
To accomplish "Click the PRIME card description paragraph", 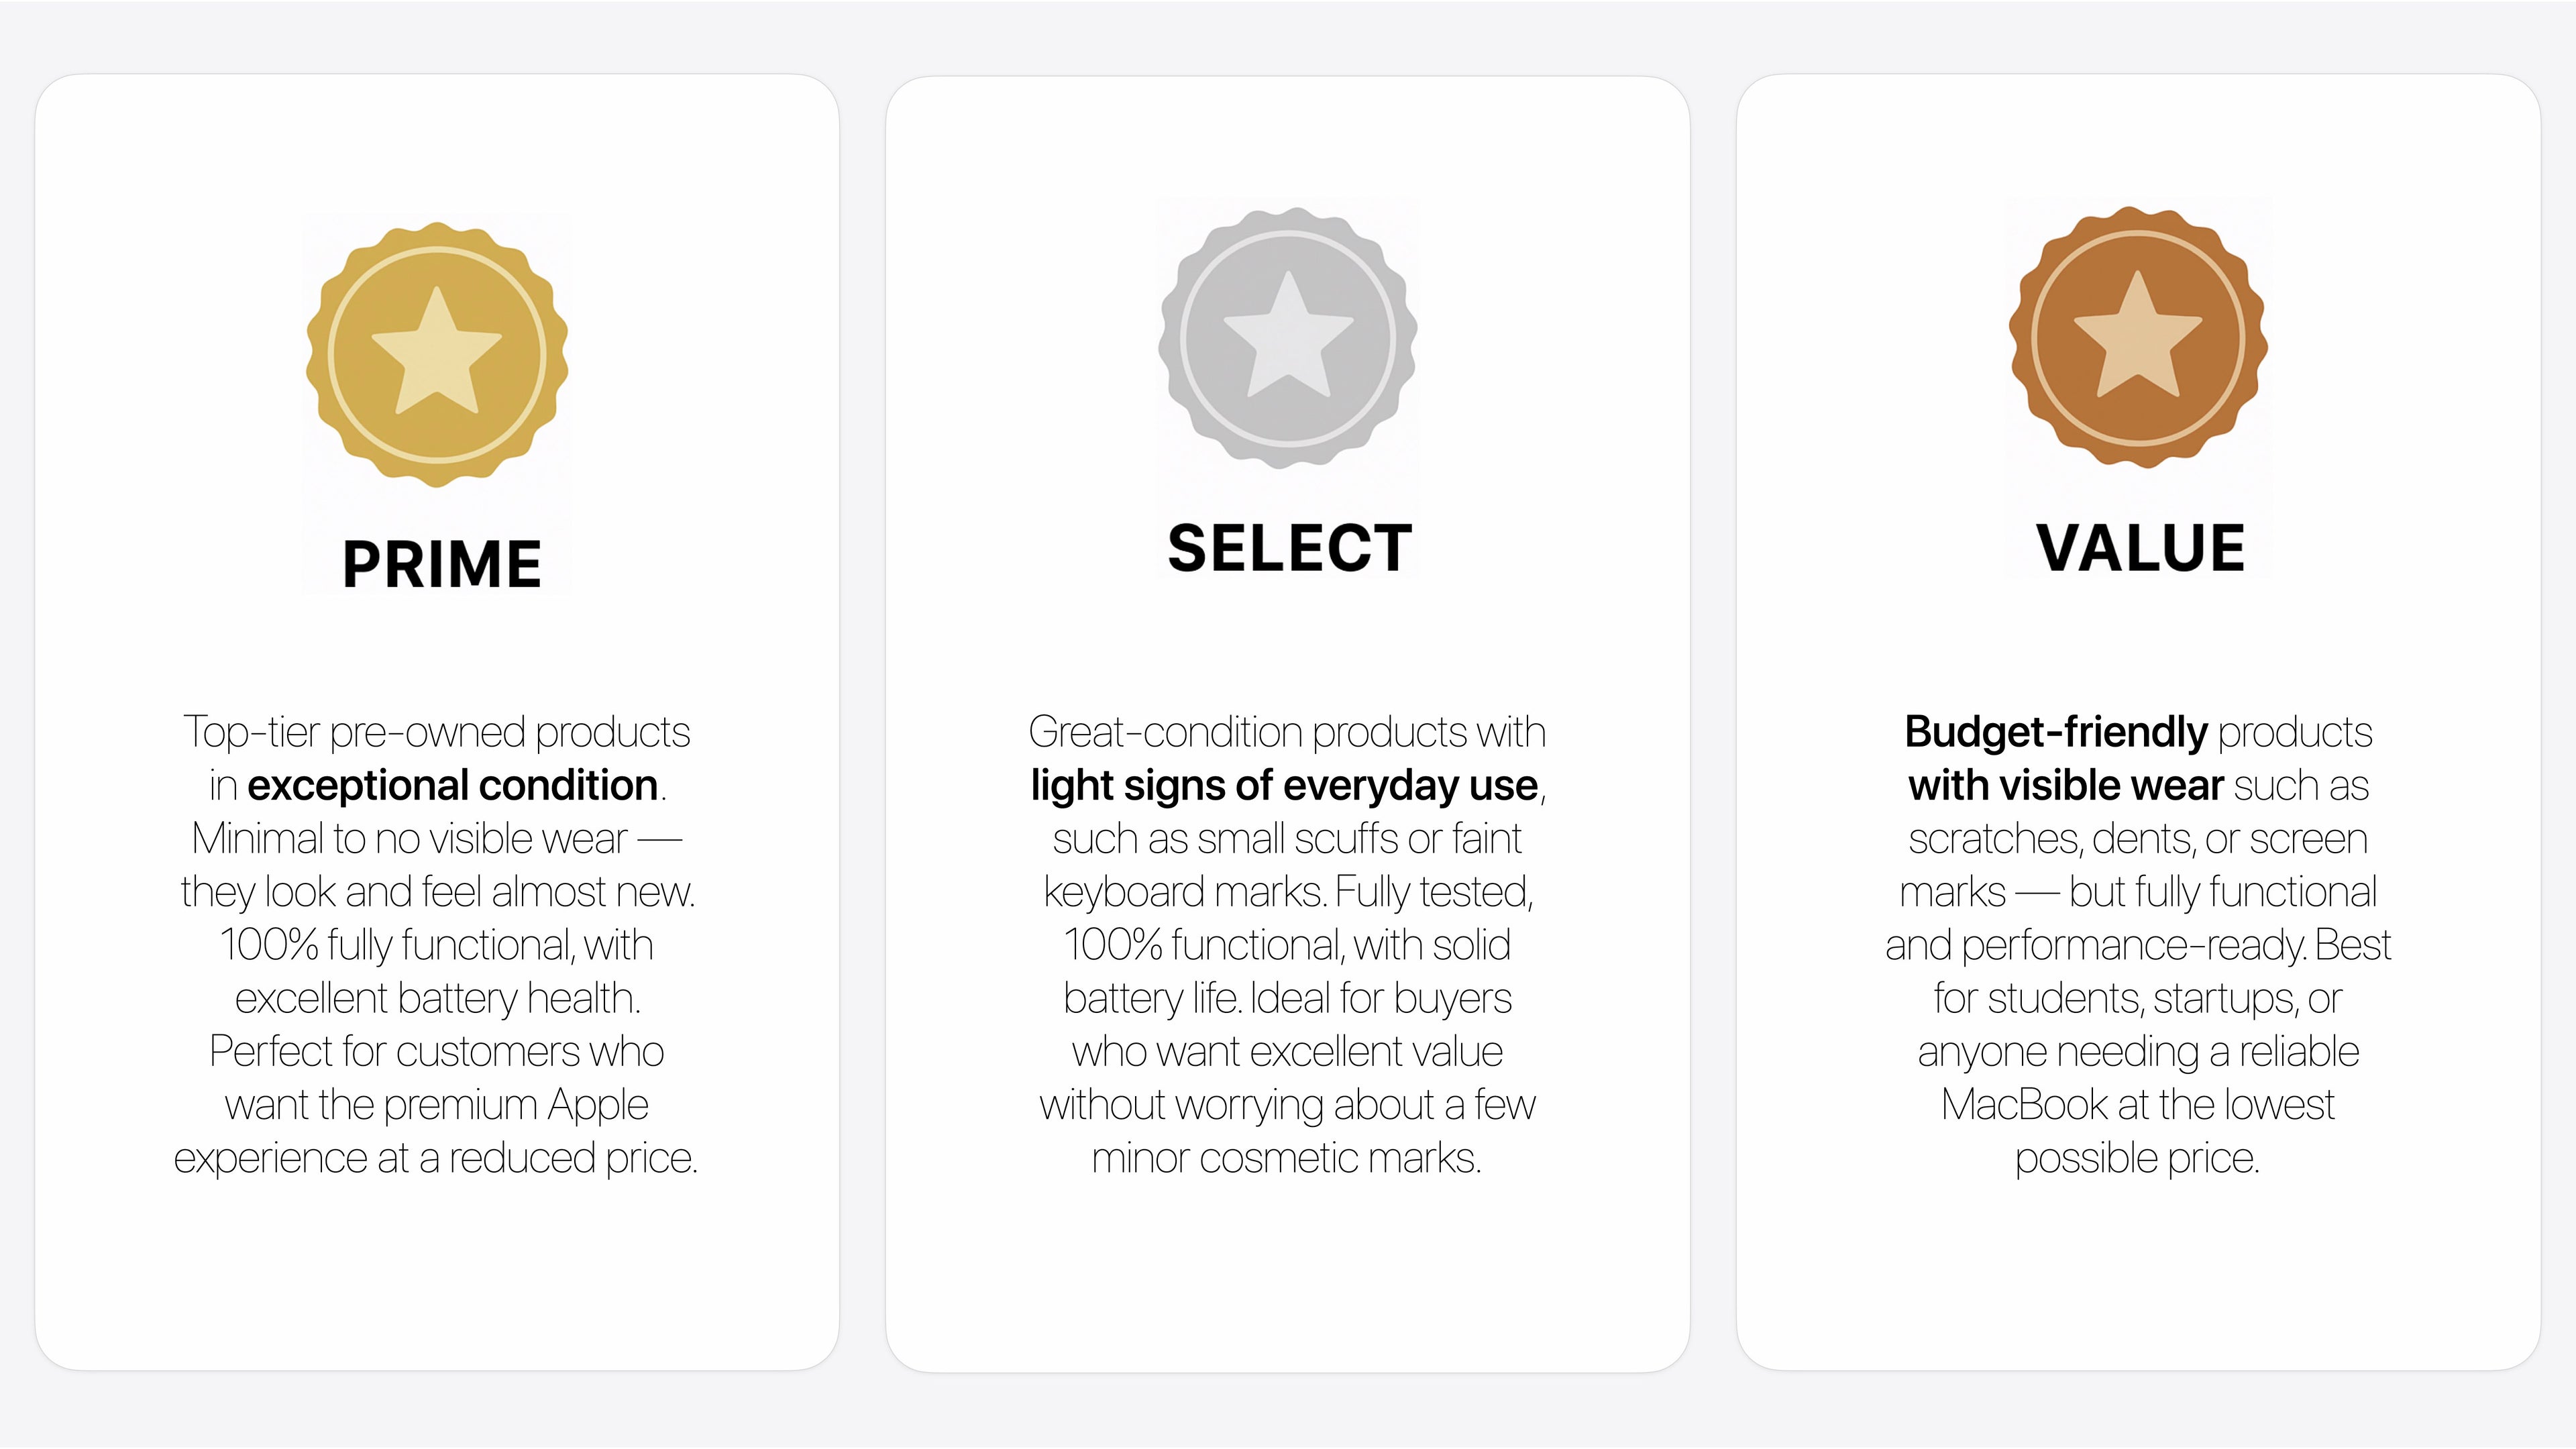I will tap(437, 945).
